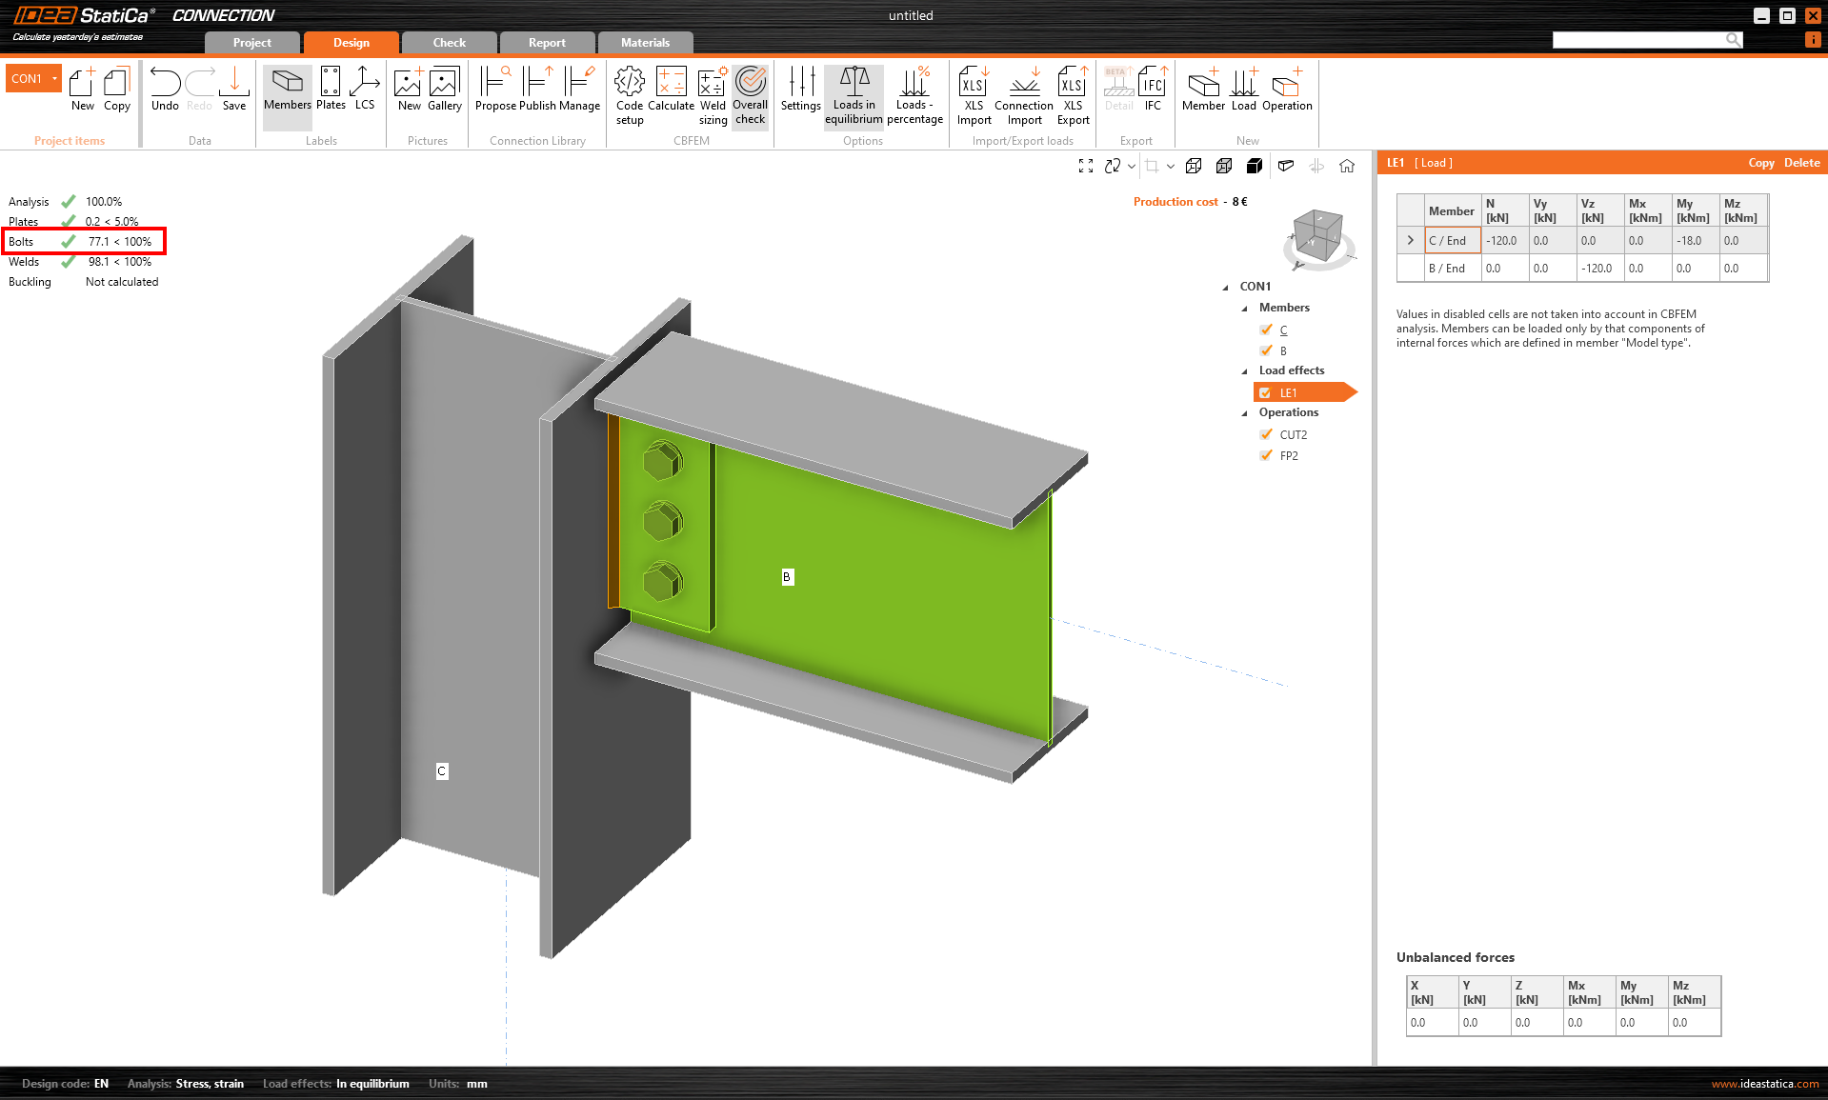Switch to the Check tab
The height and width of the screenshot is (1100, 1828).
point(449,43)
